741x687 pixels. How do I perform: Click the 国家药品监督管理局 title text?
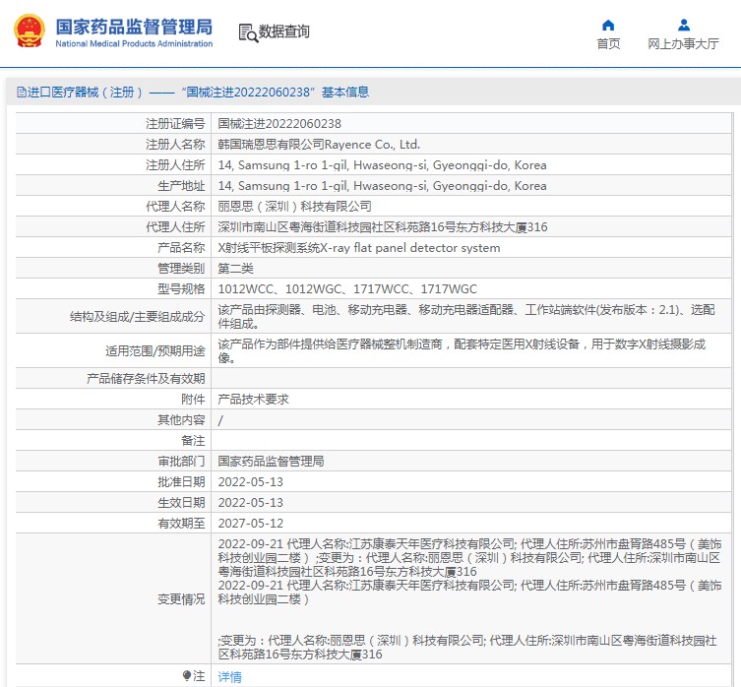(x=133, y=27)
